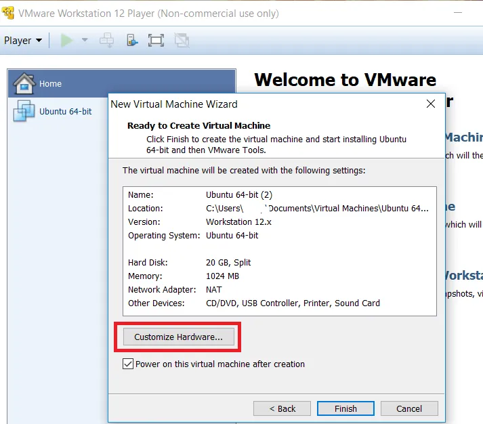The height and width of the screenshot is (424, 483).
Task: Click the Unity mode toolbar icon
Action: (182, 41)
